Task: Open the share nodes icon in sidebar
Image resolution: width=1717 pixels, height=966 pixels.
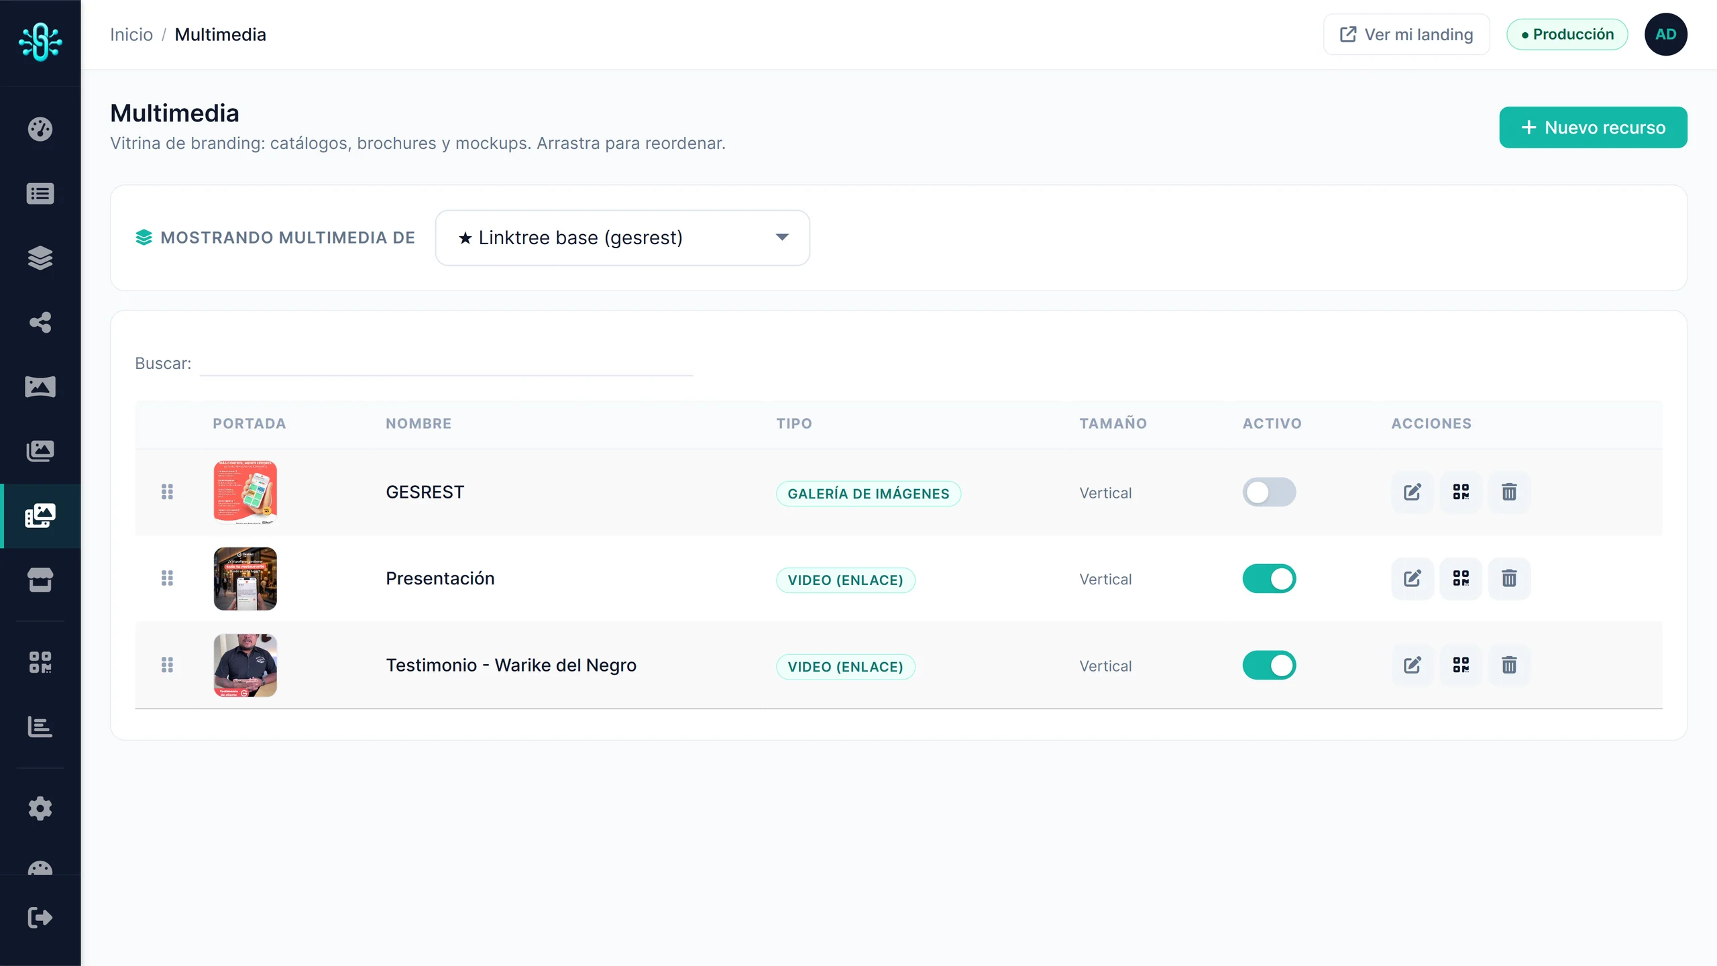Action: tap(40, 323)
